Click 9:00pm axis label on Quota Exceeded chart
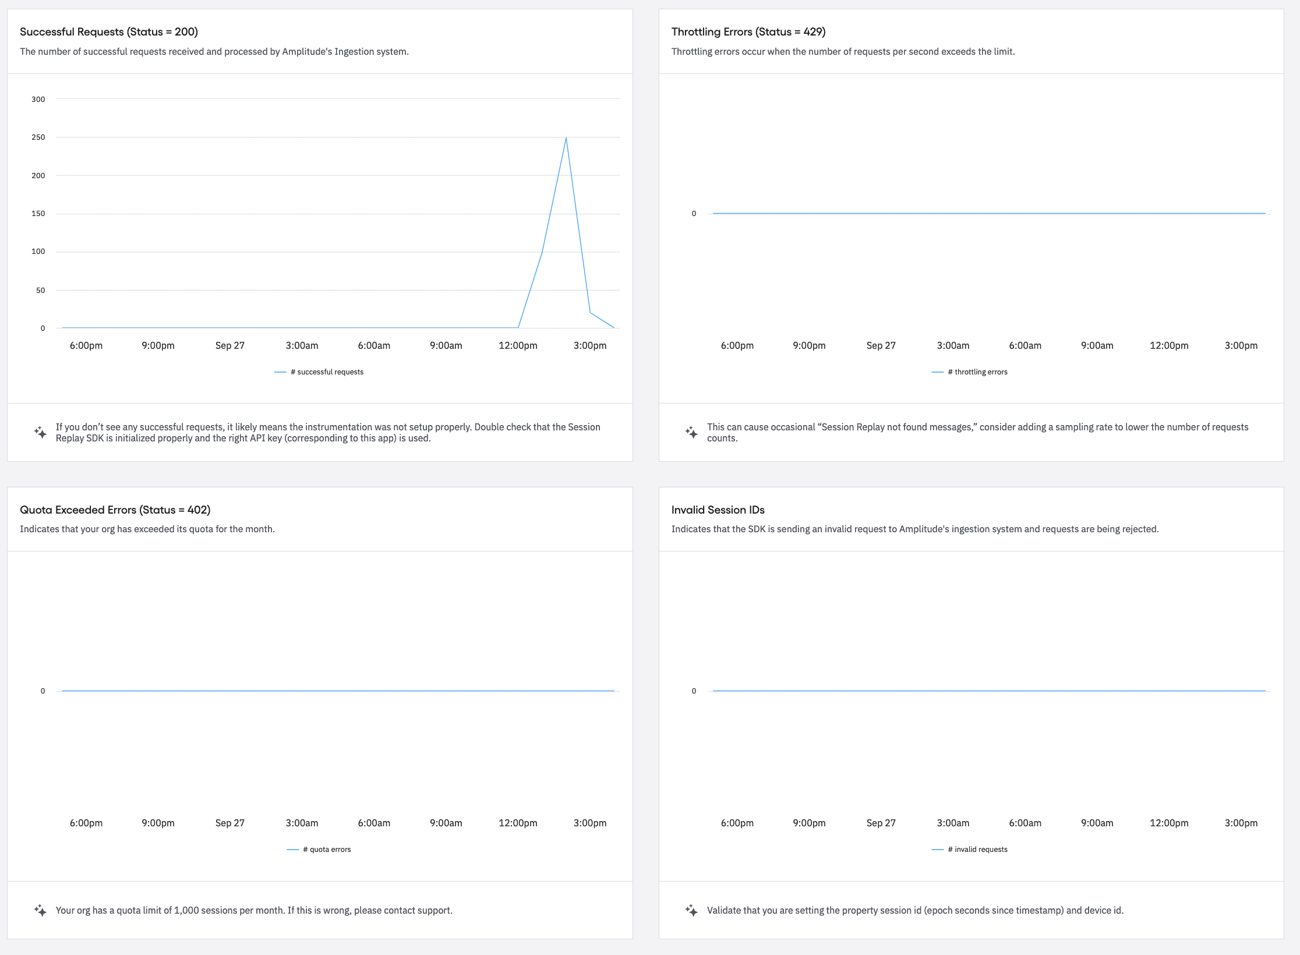 (x=158, y=823)
